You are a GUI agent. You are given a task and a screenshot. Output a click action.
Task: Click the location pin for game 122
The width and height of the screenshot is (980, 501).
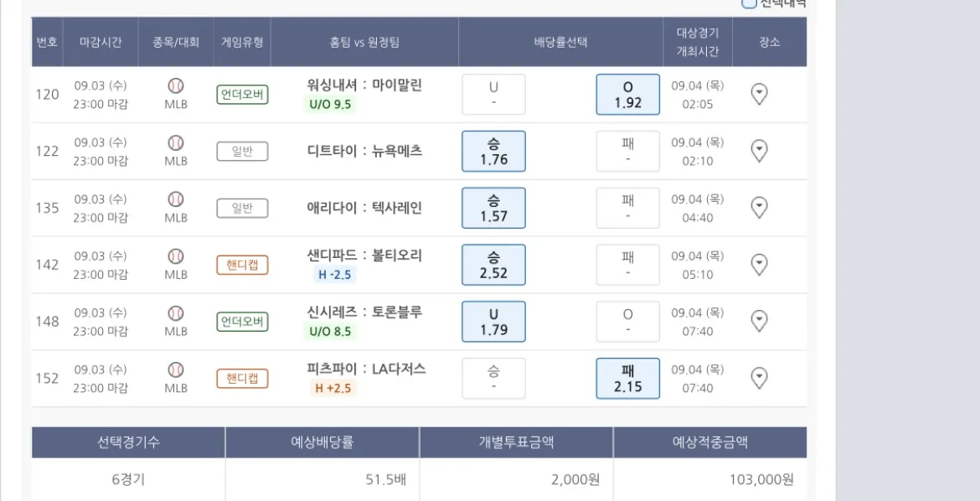pyautogui.click(x=759, y=151)
